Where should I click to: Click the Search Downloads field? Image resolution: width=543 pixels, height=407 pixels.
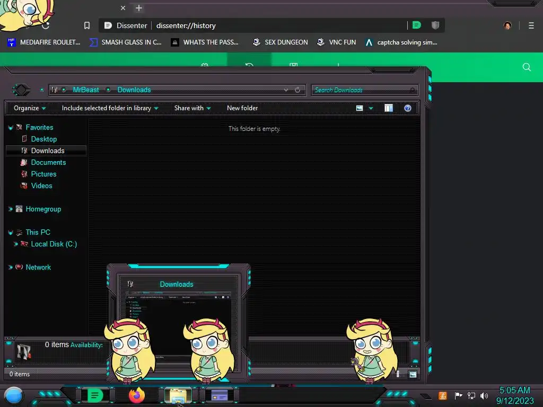click(x=365, y=90)
